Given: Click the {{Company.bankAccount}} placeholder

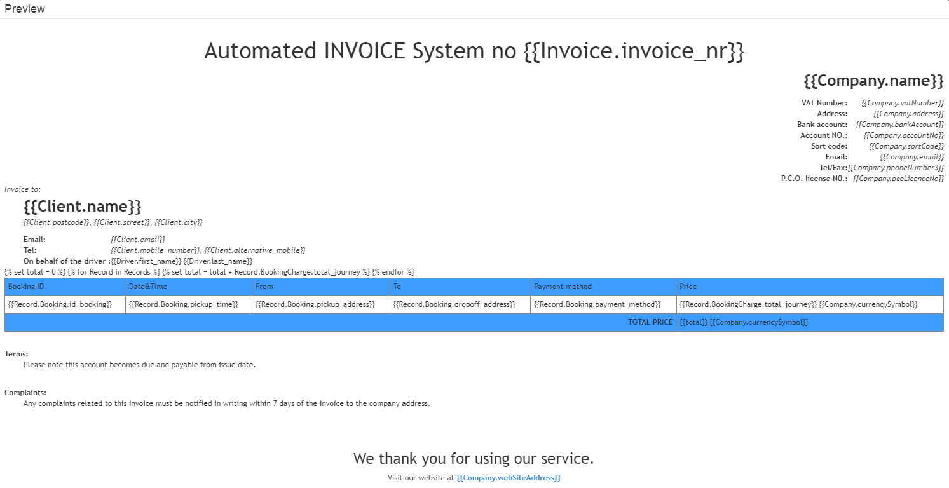Looking at the screenshot, I should [899, 124].
